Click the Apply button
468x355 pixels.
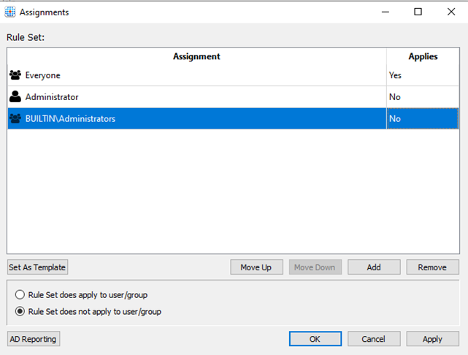click(432, 339)
